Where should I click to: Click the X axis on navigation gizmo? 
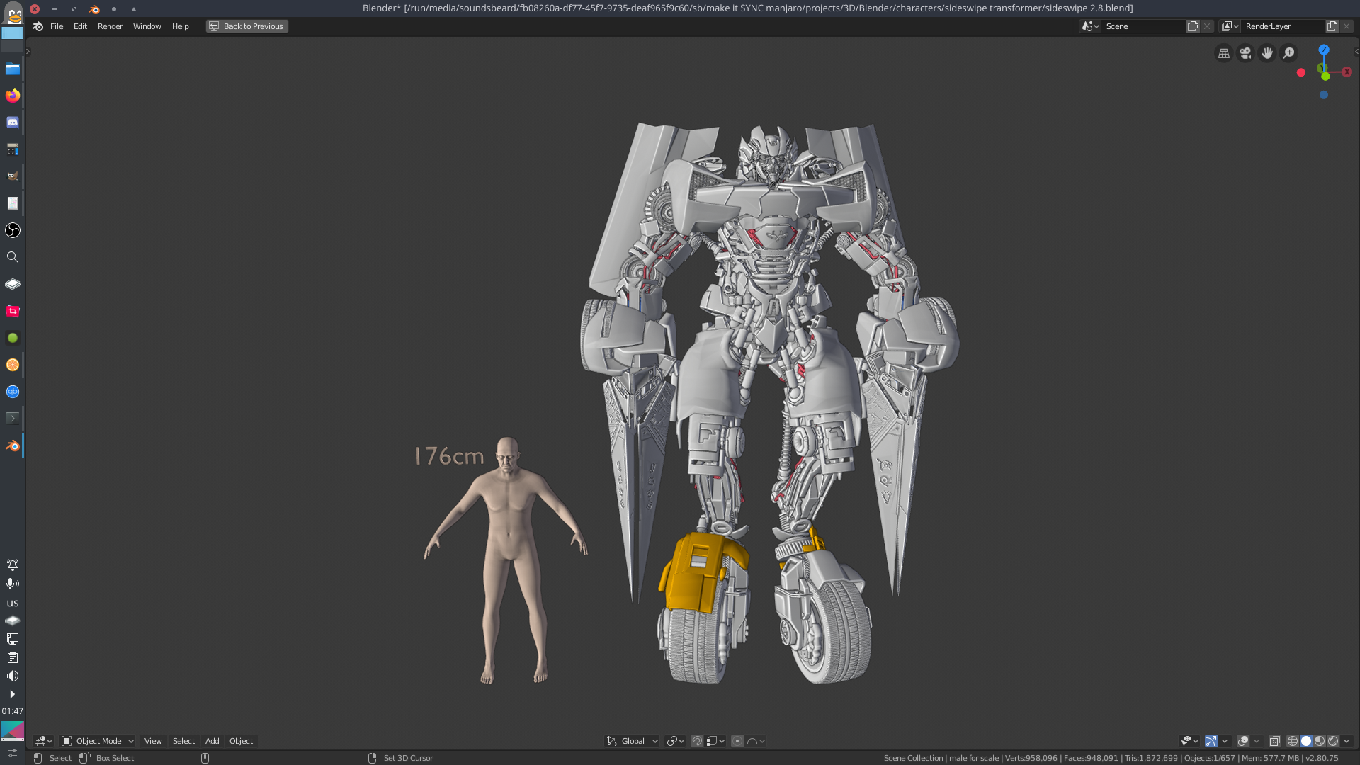click(1347, 72)
